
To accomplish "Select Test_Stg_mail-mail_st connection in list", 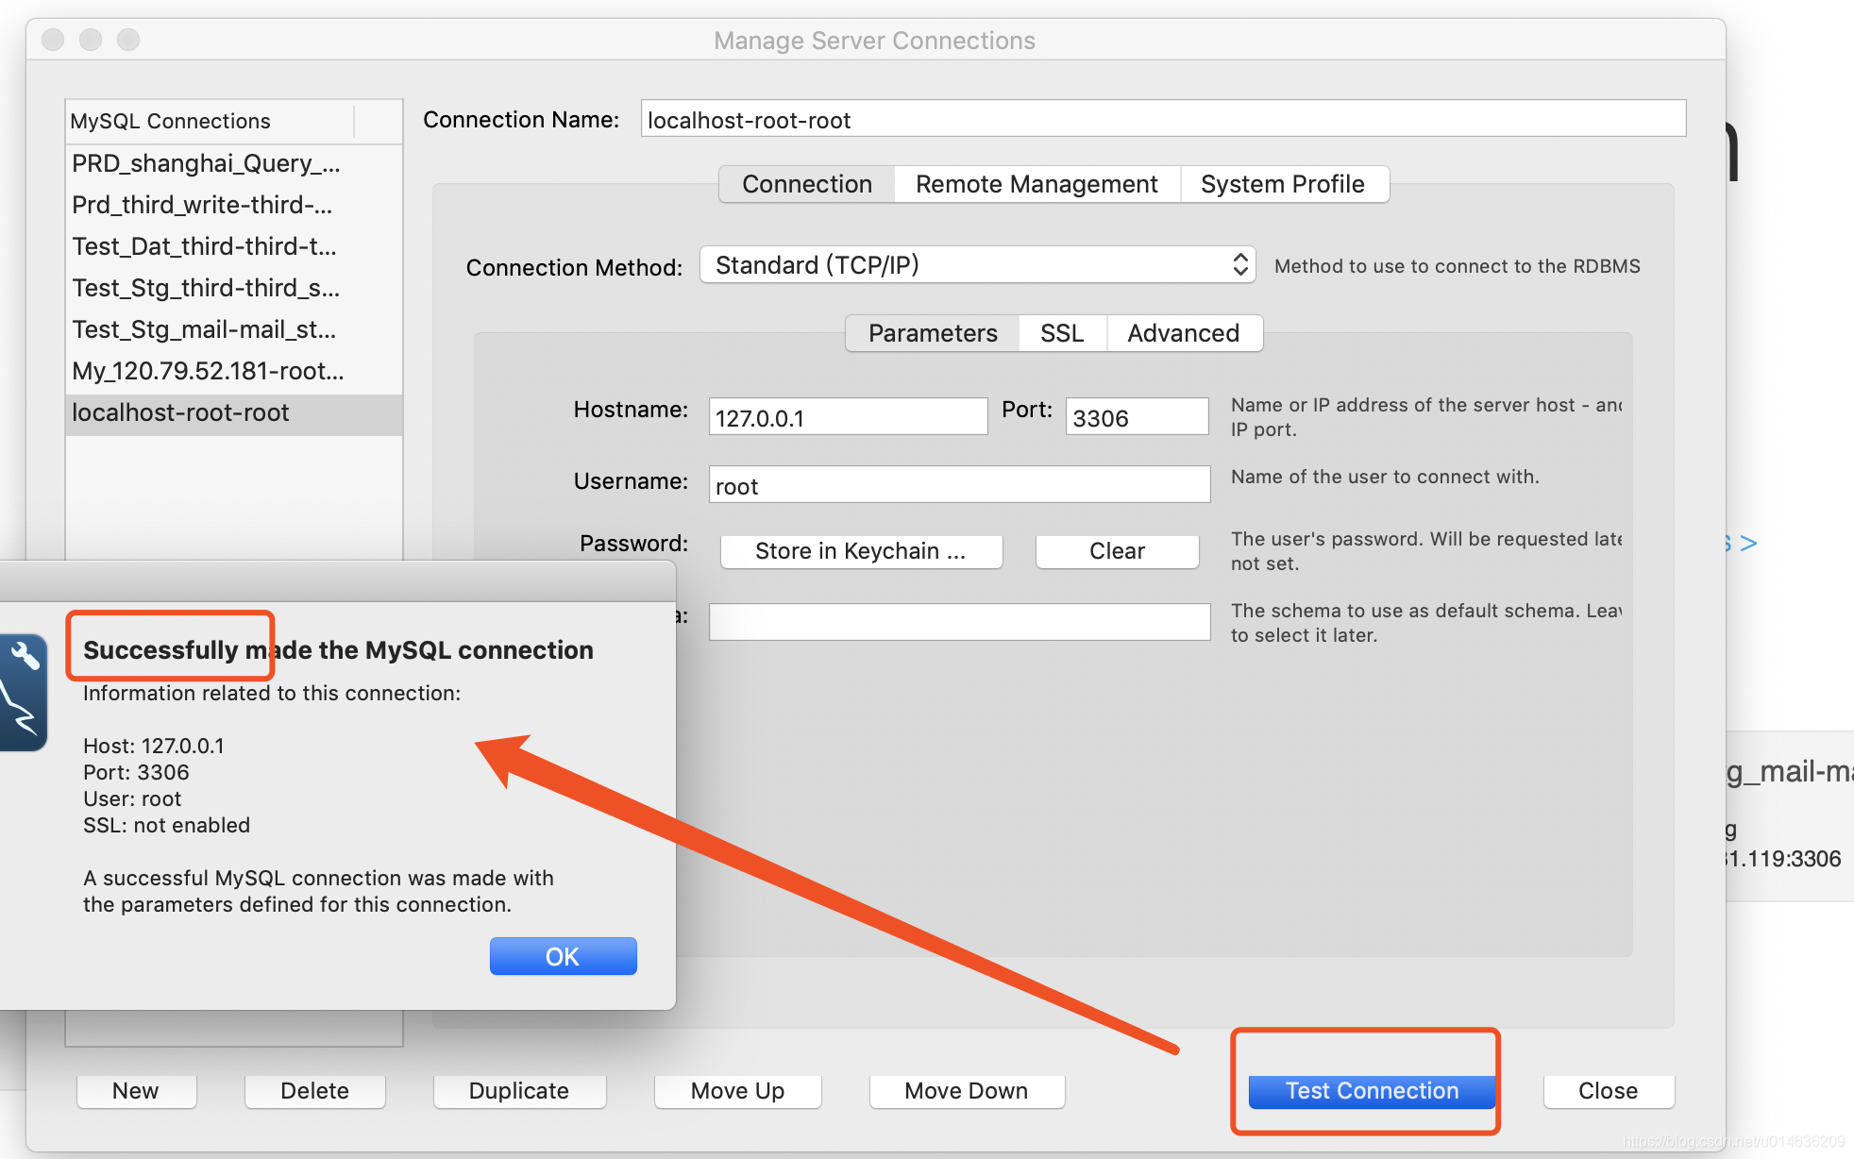I will tap(234, 329).
